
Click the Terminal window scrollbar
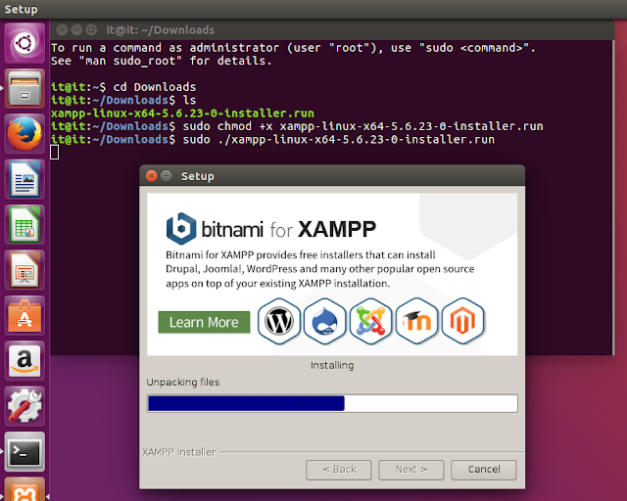(613, 198)
